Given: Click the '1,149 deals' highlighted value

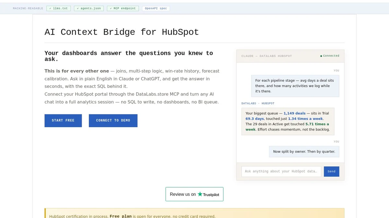Looking at the screenshot, I should (295, 113).
